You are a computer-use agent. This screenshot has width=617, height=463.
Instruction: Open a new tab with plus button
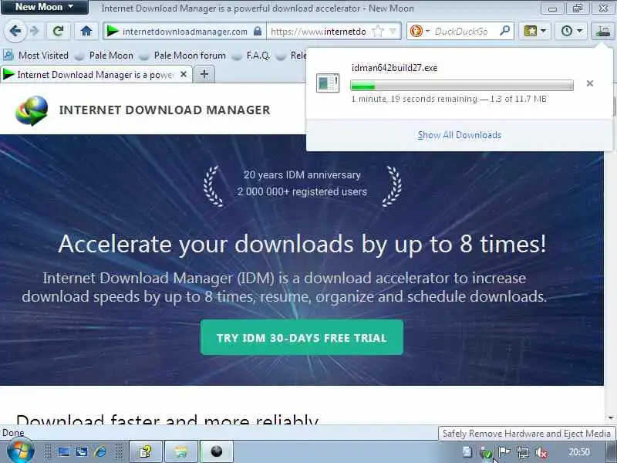tap(204, 74)
